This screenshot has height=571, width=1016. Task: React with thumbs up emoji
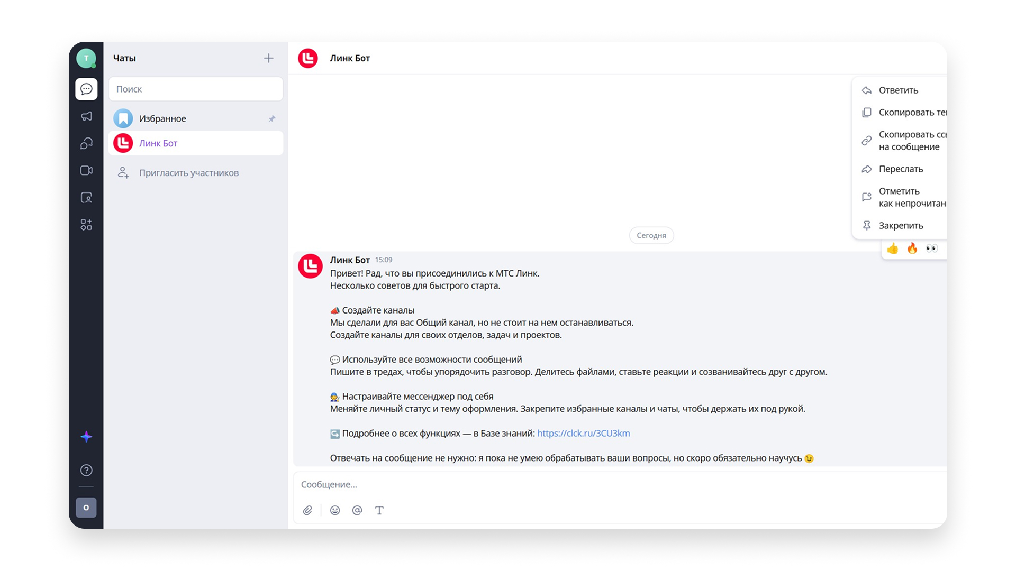(893, 248)
